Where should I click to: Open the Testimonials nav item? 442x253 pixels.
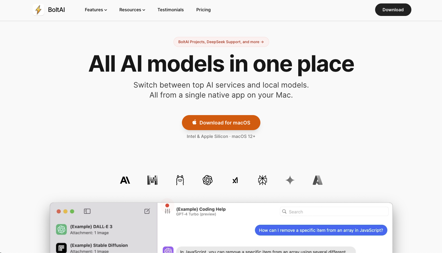tap(171, 10)
